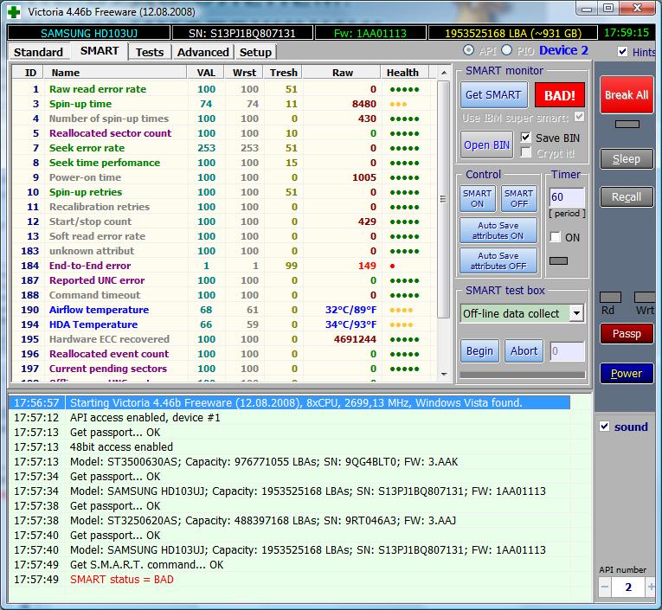Enable Auto Save attributes ON
The height and width of the screenshot is (610, 662).
(498, 230)
